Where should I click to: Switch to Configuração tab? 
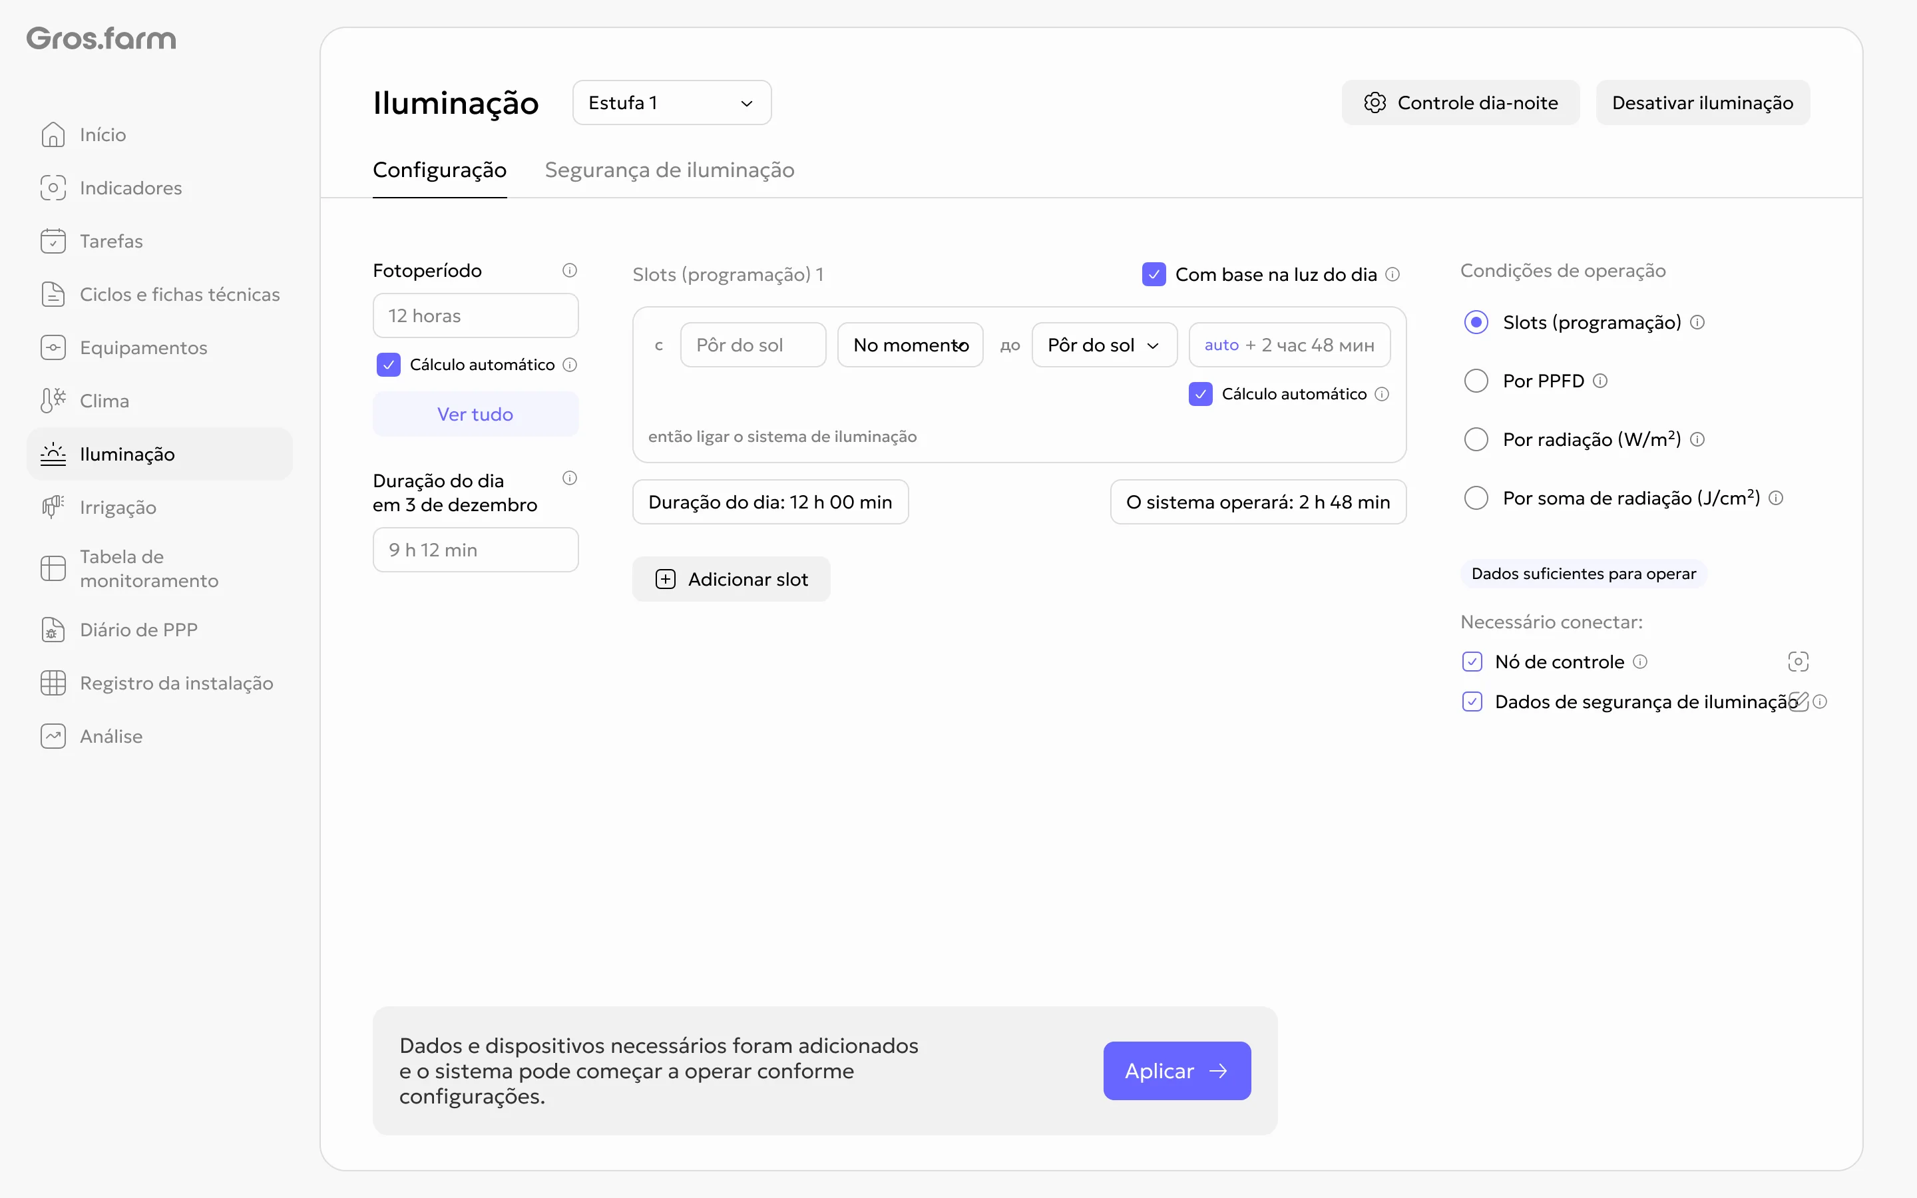point(439,170)
